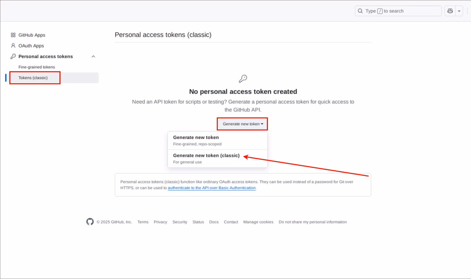Open the Copilot dropdown arrow
This screenshot has height=279, width=471.
pyautogui.click(x=459, y=11)
